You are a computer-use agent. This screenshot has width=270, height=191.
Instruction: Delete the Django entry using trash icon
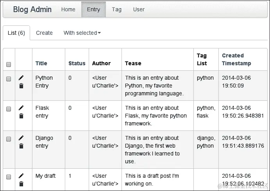click(21, 146)
